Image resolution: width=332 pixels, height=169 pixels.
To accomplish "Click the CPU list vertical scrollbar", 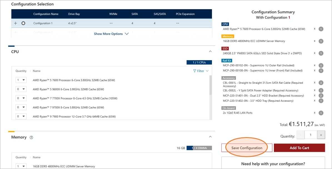I will coord(211,85).
